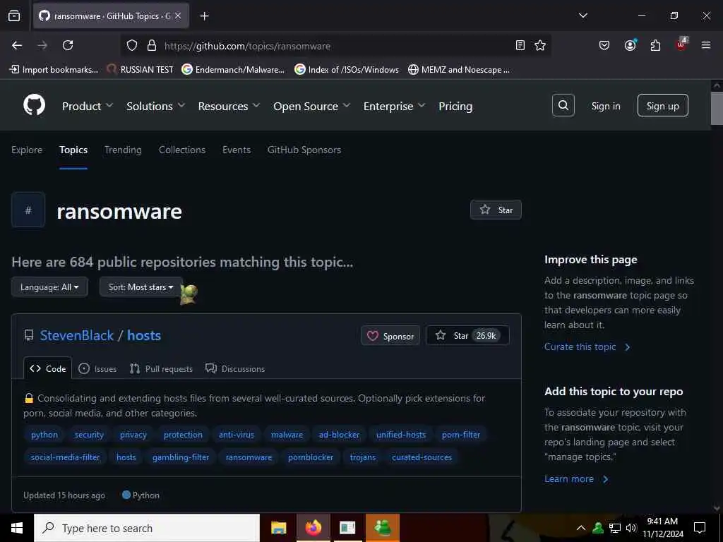Image resolution: width=723 pixels, height=542 pixels.
Task: Click the Sign up button
Action: 662,106
